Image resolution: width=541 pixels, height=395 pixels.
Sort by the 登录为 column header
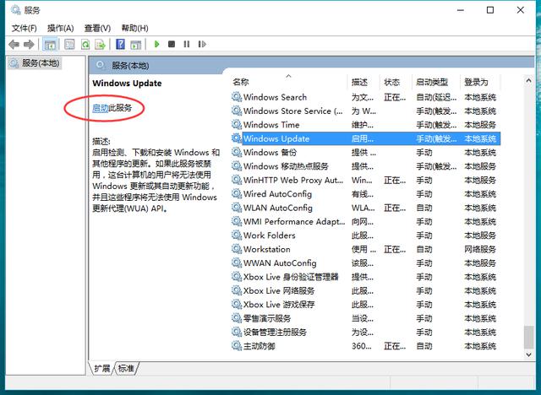pyautogui.click(x=480, y=82)
